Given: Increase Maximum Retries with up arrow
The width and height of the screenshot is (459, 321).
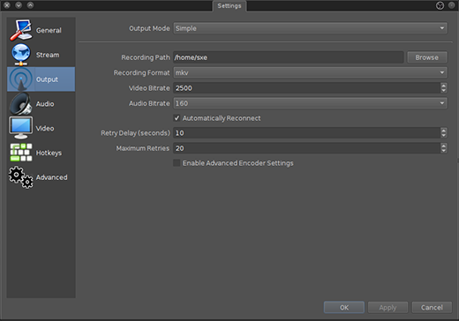Looking at the screenshot, I should pos(443,146).
